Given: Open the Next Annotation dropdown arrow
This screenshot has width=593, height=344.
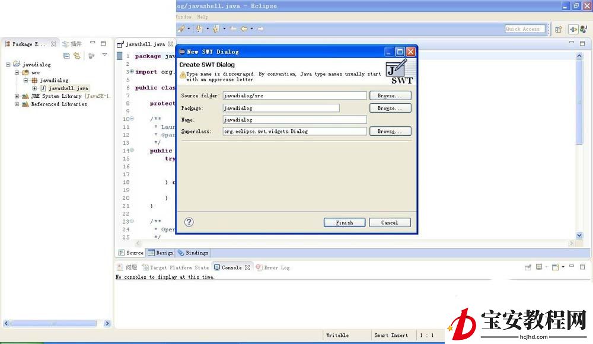Looking at the screenshot, I should (x=207, y=28).
